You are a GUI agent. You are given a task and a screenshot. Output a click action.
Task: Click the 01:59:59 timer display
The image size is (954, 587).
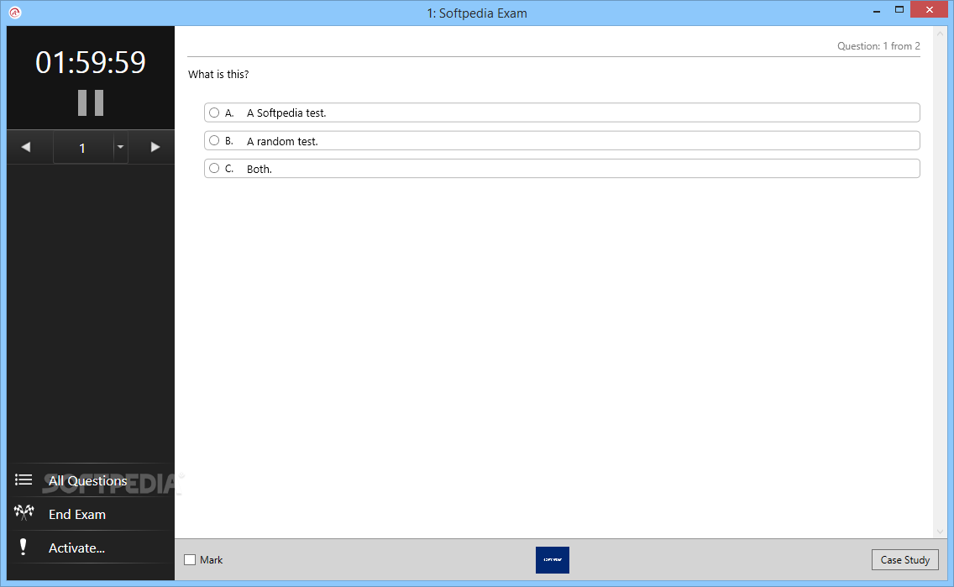(x=91, y=62)
